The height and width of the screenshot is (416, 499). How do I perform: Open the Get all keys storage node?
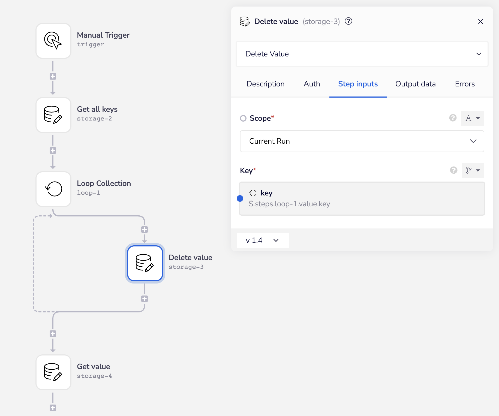click(x=53, y=115)
